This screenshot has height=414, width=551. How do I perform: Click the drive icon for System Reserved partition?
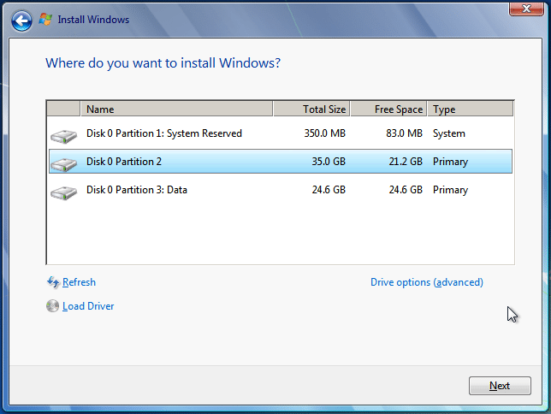[63, 136]
